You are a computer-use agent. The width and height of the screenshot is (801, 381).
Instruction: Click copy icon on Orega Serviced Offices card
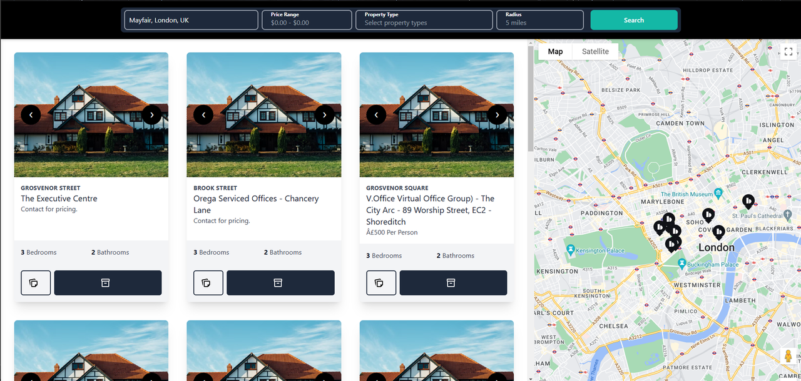[208, 283]
